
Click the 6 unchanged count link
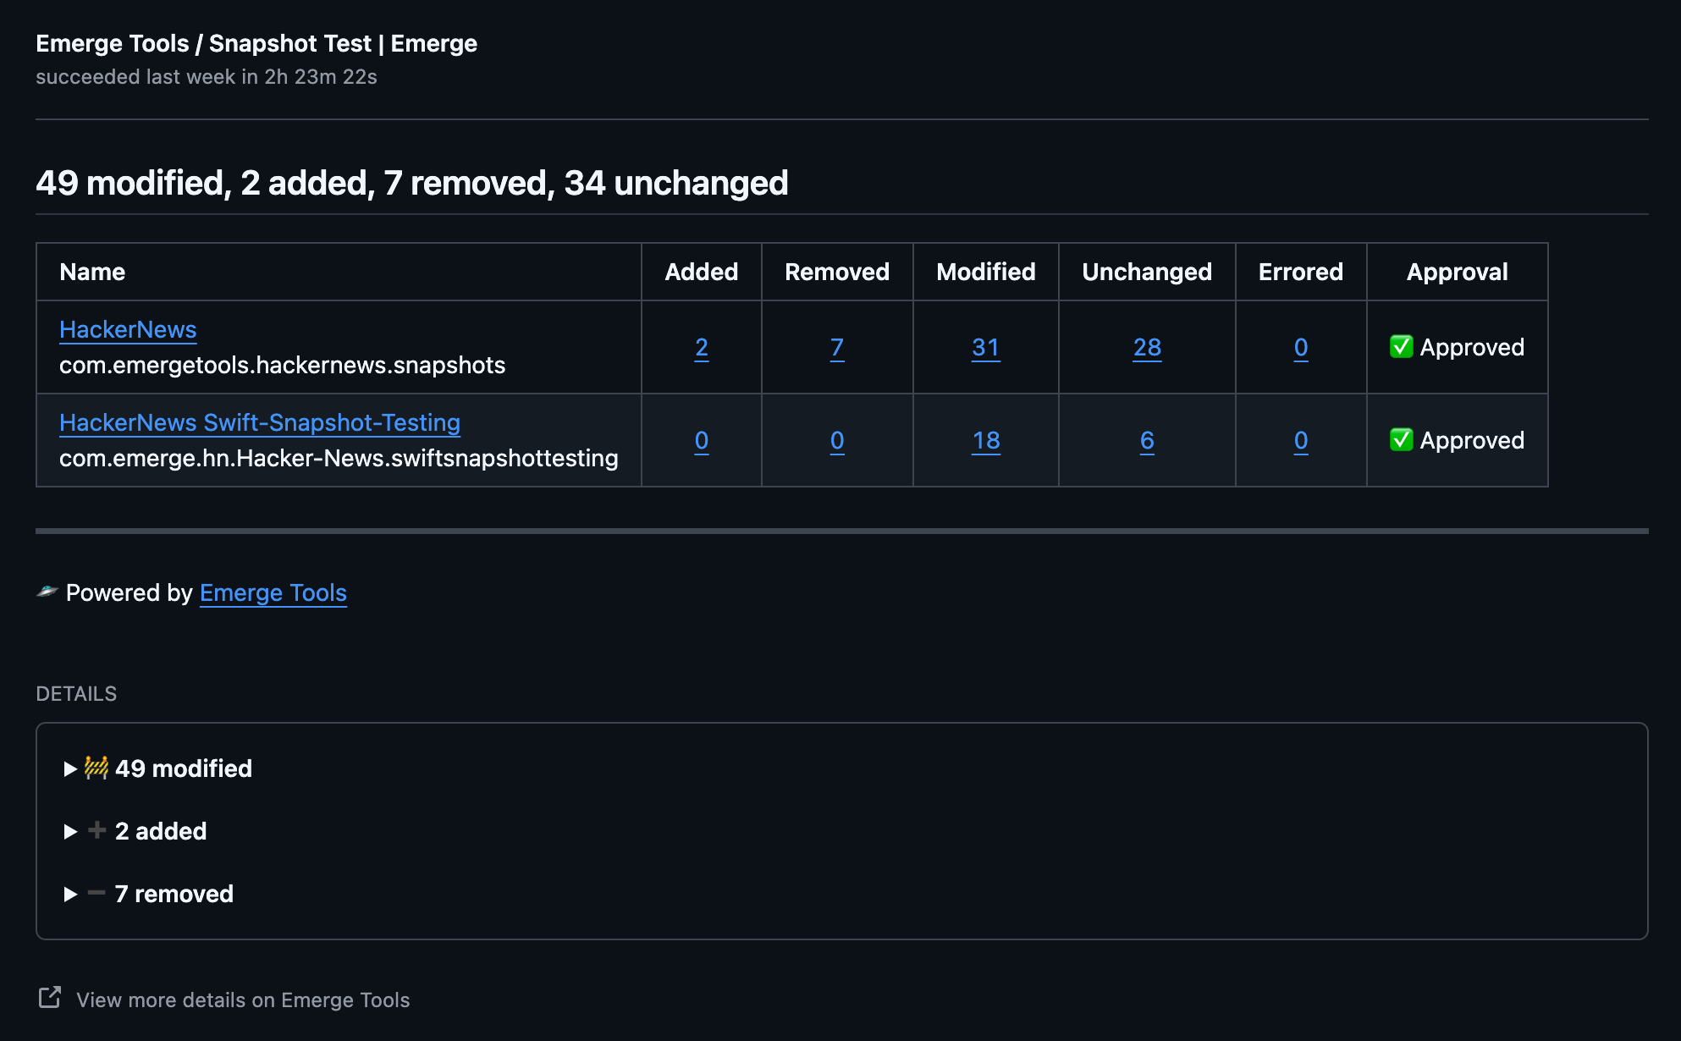click(x=1147, y=441)
